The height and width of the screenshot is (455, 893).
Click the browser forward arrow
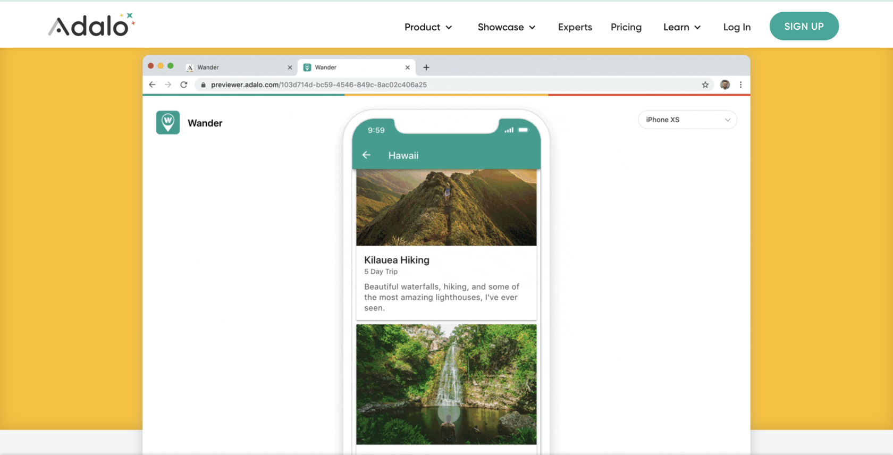point(168,85)
